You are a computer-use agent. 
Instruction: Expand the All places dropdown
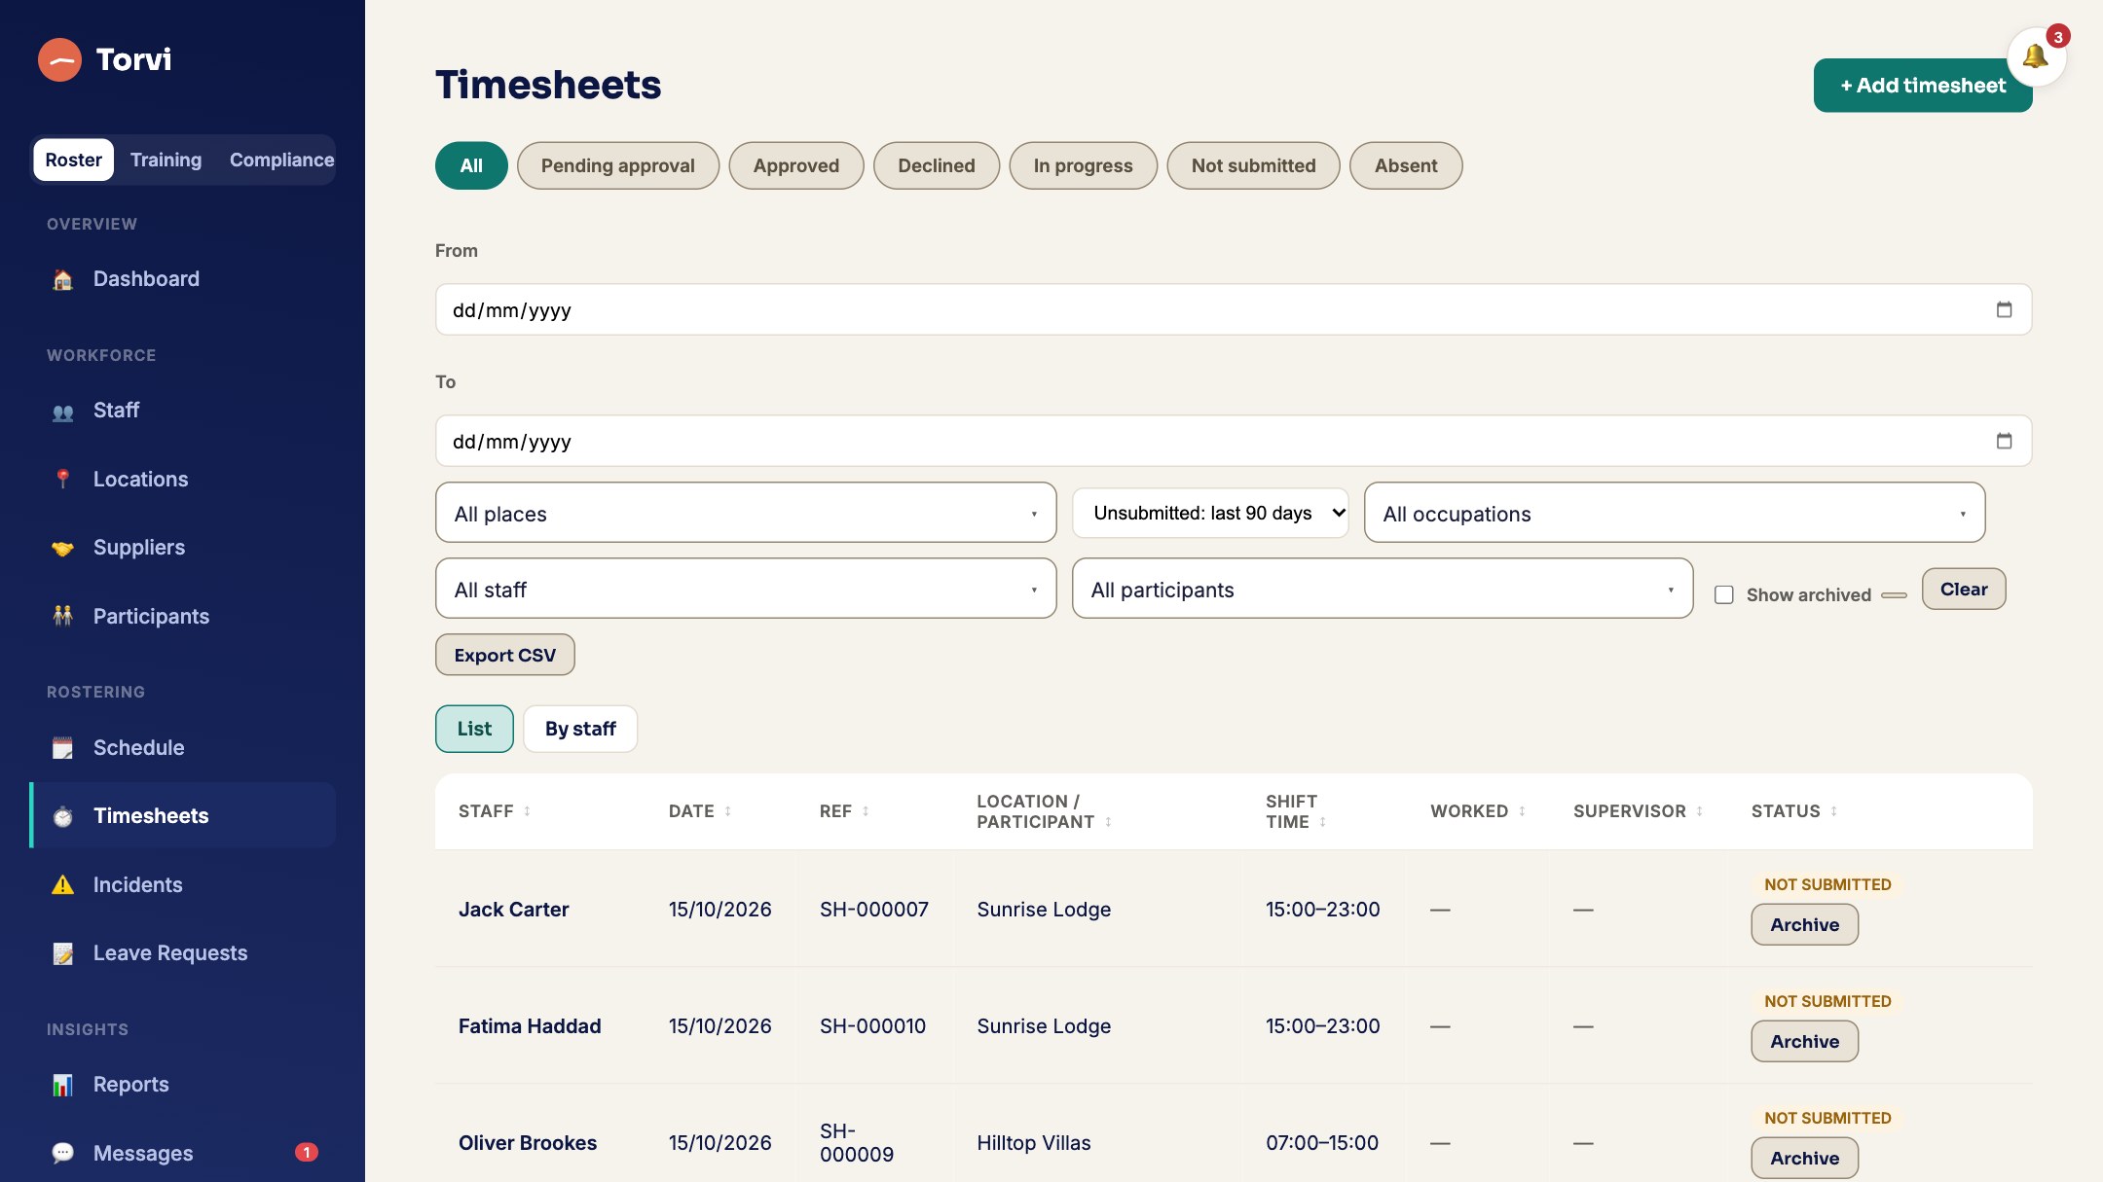pos(746,513)
